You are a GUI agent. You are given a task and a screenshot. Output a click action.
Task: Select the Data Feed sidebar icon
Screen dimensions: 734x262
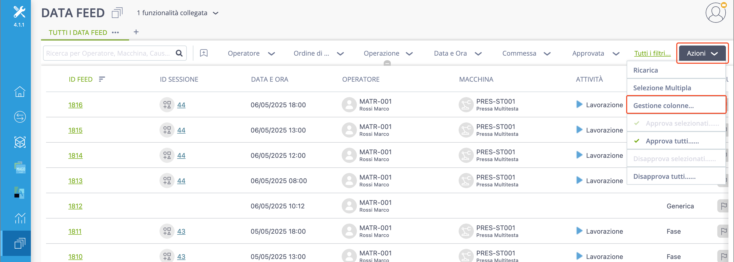pos(20,243)
